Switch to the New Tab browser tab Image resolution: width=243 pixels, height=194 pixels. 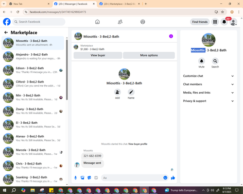29,4
